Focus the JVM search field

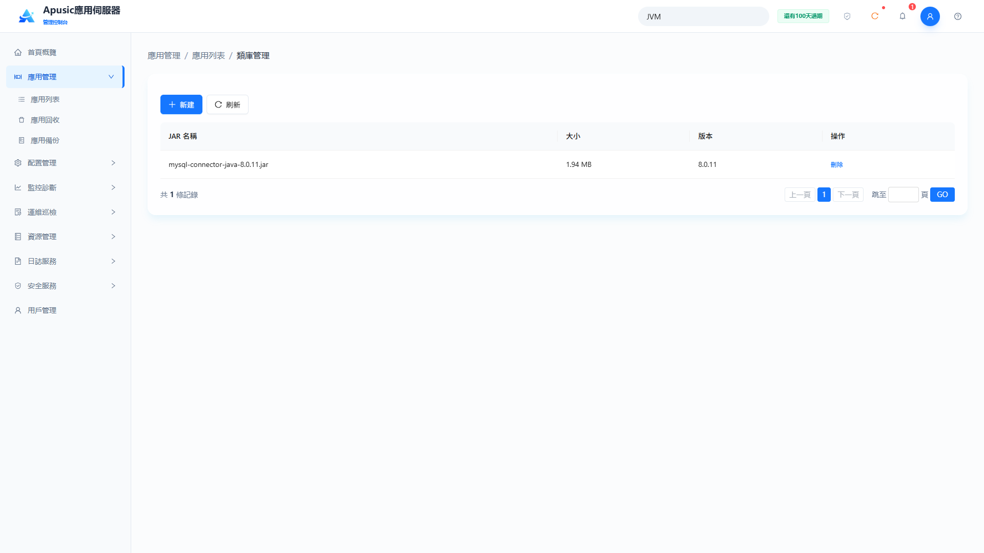pyautogui.click(x=703, y=16)
